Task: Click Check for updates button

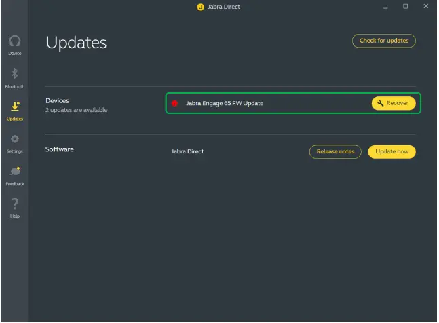Action: tap(385, 41)
